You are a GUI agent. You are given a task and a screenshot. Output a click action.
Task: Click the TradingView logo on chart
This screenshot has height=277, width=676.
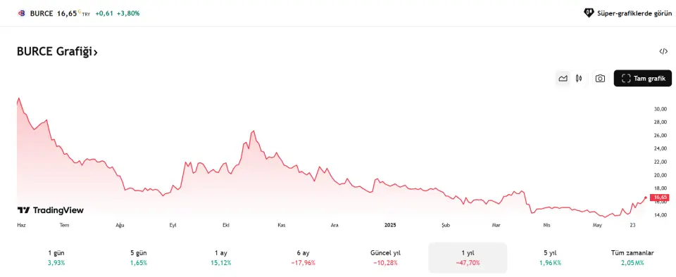51,210
